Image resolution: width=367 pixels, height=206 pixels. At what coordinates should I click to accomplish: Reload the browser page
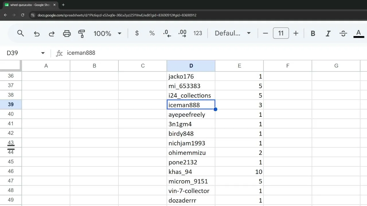[23, 15]
